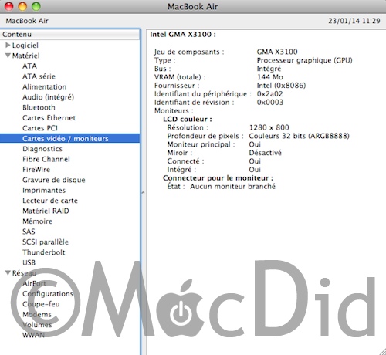Open Gravure de disque entry

[54, 180]
